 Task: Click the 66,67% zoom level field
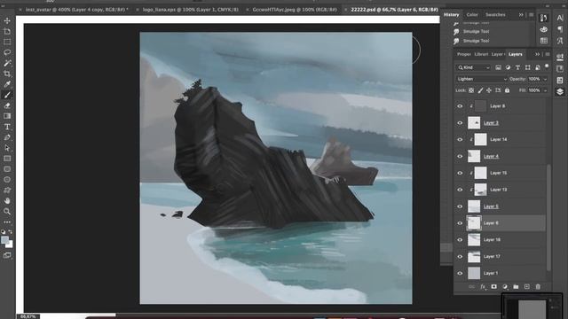click(x=28, y=316)
